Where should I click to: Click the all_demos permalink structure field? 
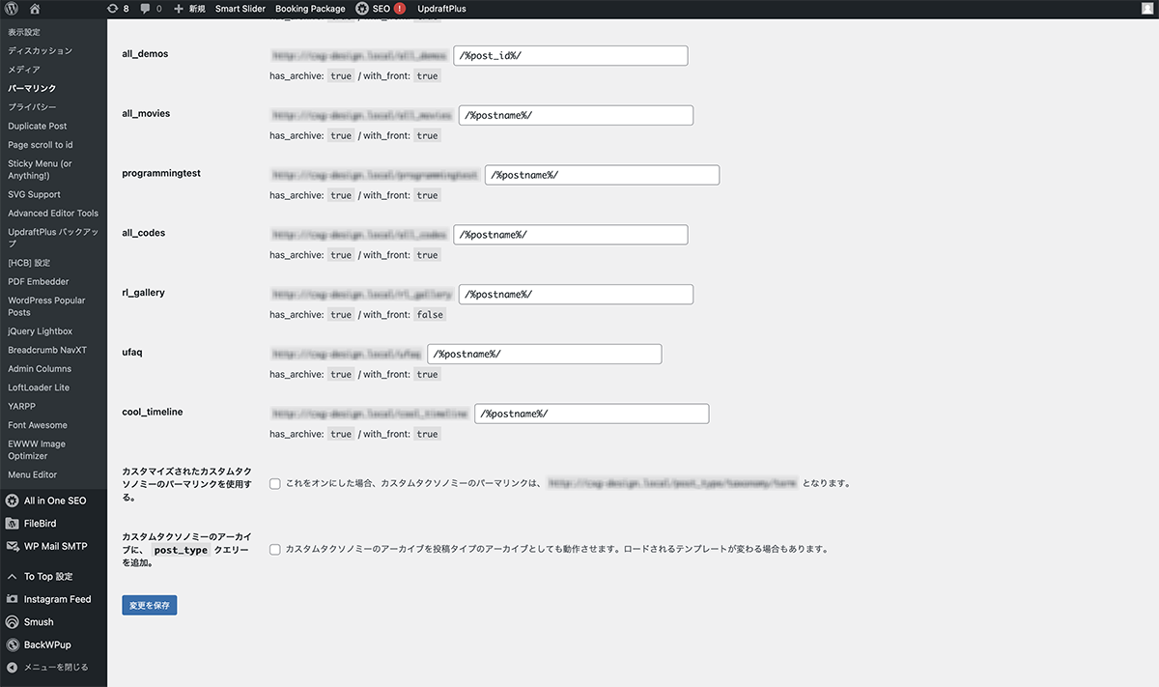tap(570, 56)
